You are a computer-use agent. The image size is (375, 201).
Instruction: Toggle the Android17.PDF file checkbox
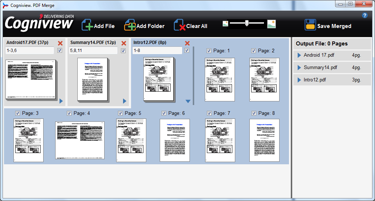pyautogui.click(x=60, y=51)
